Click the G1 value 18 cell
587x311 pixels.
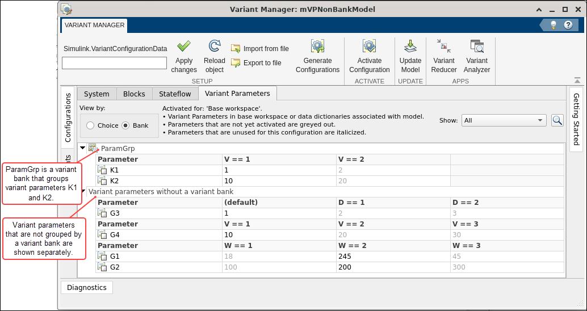[279, 257]
